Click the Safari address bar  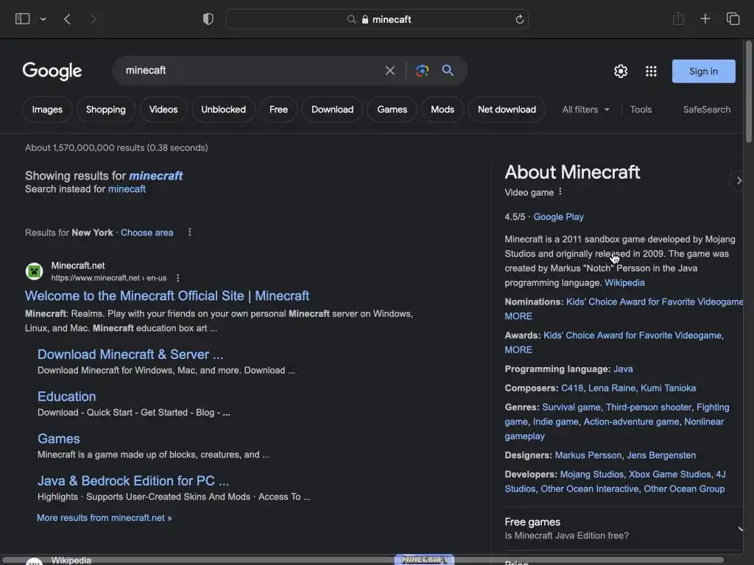click(377, 19)
